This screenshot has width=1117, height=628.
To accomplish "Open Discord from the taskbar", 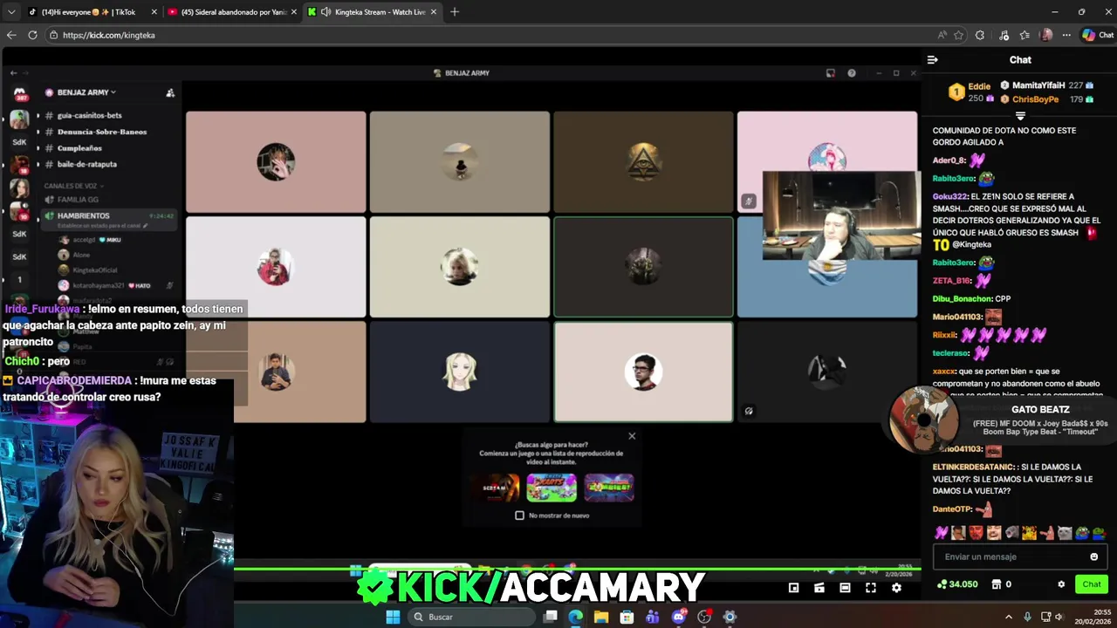I will tap(679, 617).
